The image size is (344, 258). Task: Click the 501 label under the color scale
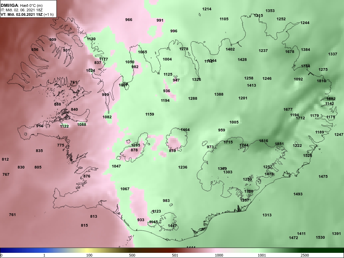[175, 255]
